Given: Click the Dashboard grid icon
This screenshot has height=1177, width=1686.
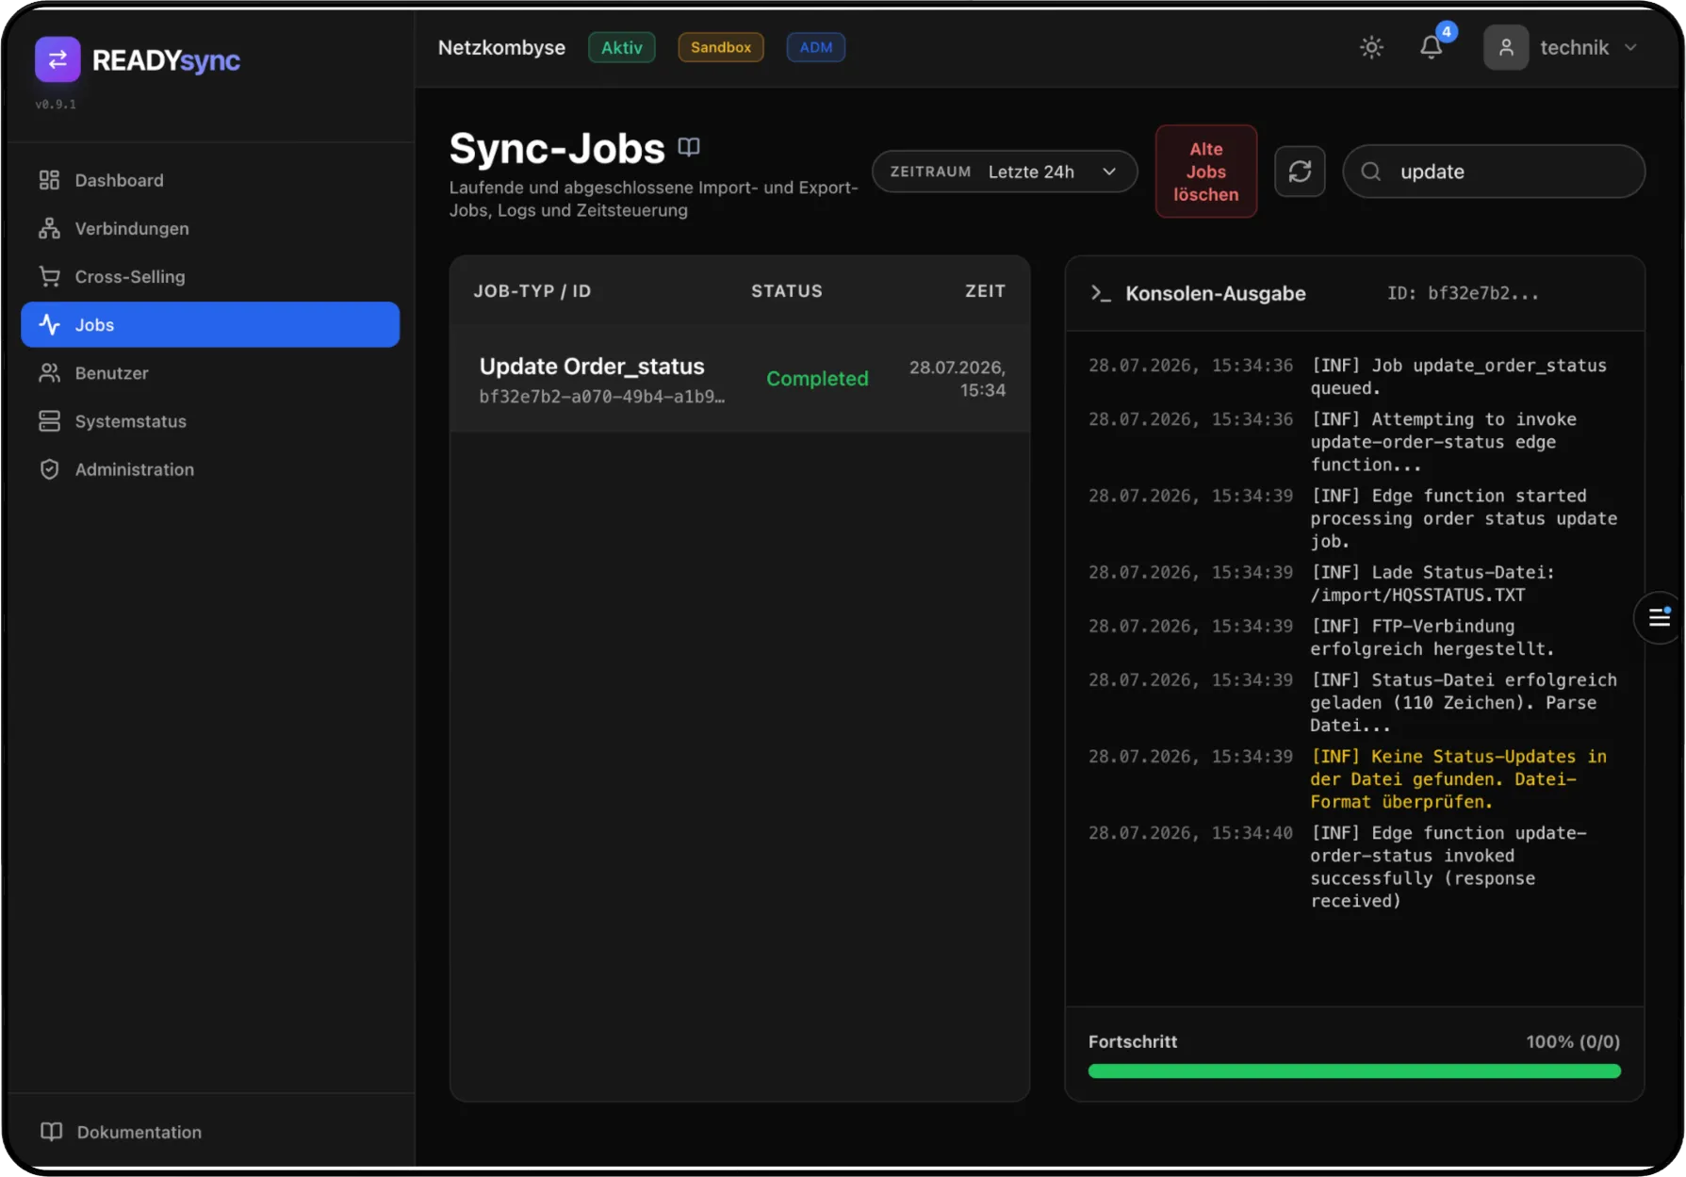Looking at the screenshot, I should coord(50,180).
